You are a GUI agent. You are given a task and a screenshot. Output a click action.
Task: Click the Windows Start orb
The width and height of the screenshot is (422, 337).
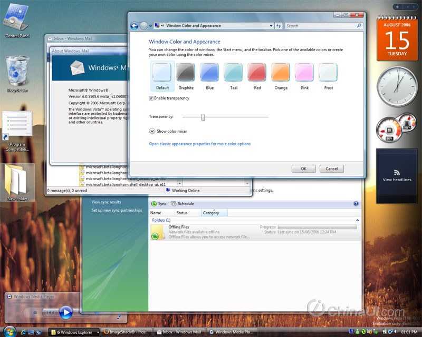(x=9, y=332)
